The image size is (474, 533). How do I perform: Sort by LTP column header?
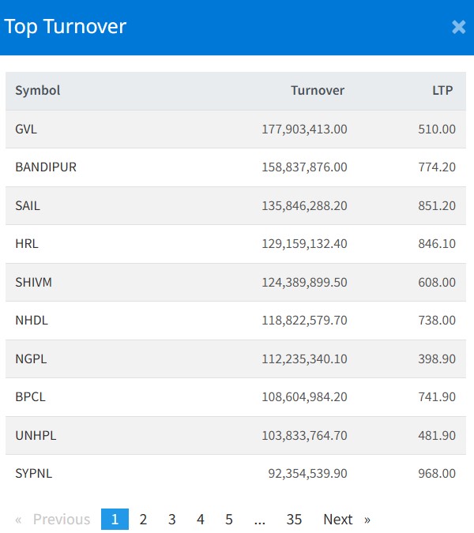click(x=442, y=90)
